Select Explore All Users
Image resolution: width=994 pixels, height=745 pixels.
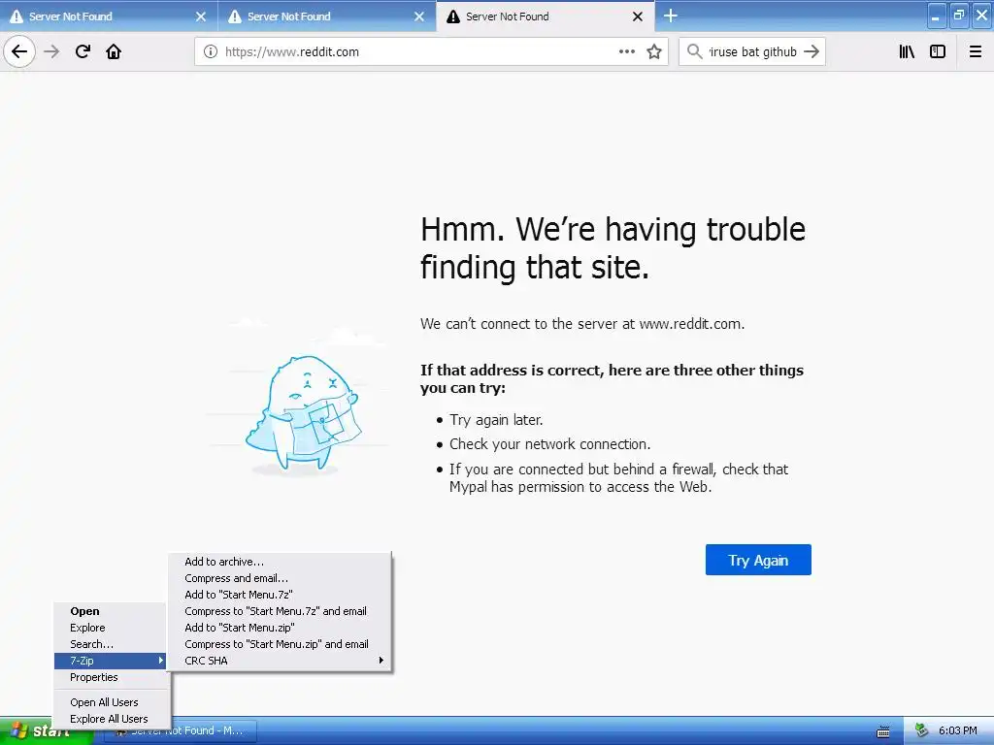tap(111, 719)
